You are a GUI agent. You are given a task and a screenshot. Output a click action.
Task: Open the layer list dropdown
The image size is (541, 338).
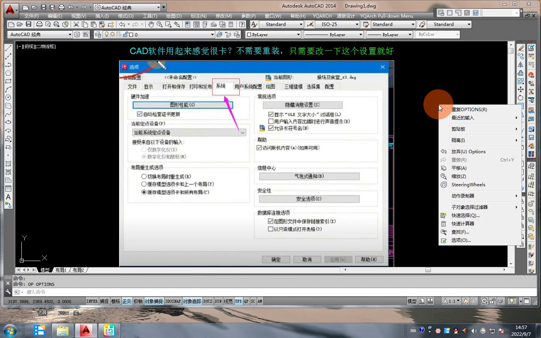(x=212, y=35)
